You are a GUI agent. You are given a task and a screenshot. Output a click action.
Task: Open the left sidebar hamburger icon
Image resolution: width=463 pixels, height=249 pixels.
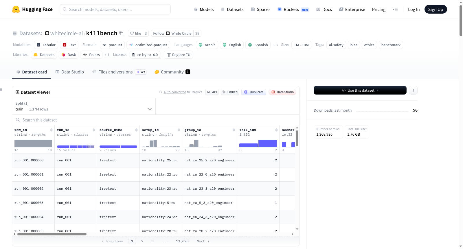[1, 89]
